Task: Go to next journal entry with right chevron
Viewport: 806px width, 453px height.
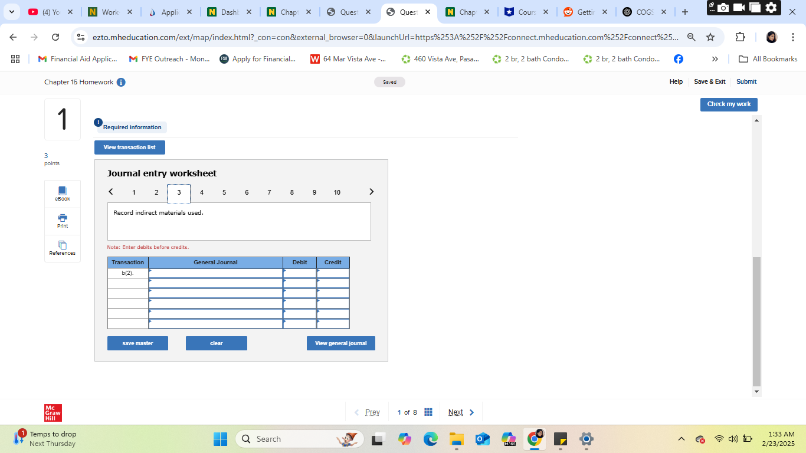Action: (371, 192)
